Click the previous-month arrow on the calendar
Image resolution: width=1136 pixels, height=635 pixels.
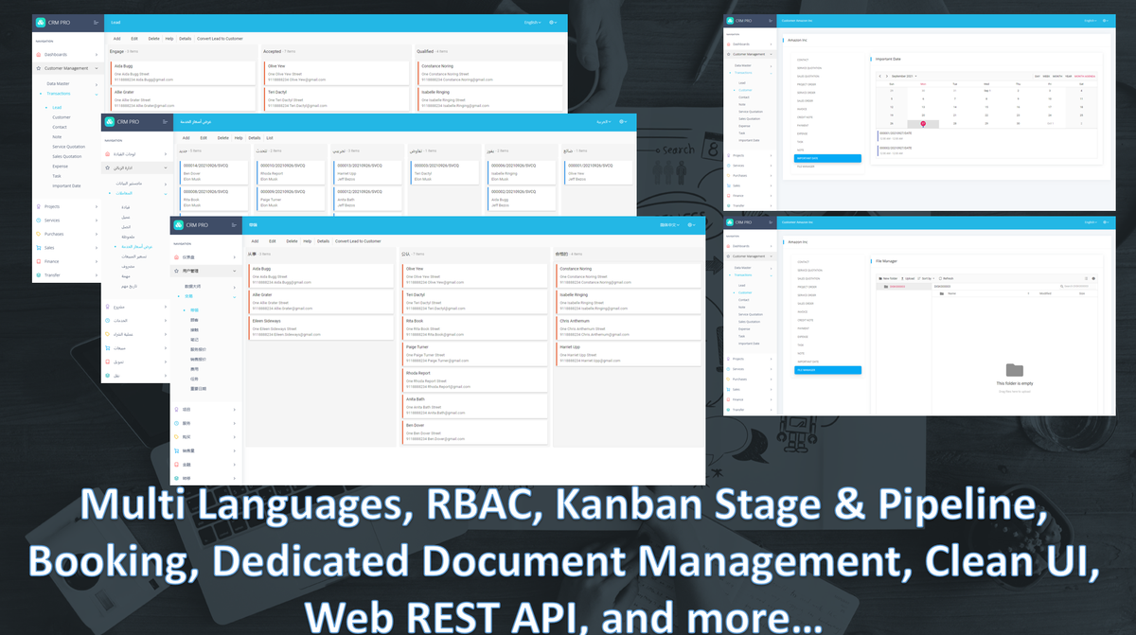(x=879, y=77)
